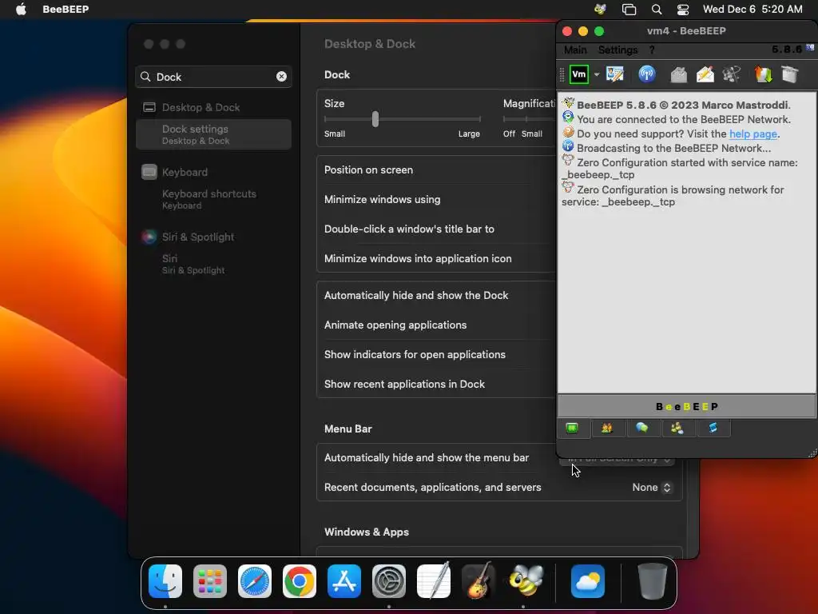Select Desktop & Dock in the sidebar
Image resolution: width=818 pixels, height=614 pixels.
pos(213,108)
